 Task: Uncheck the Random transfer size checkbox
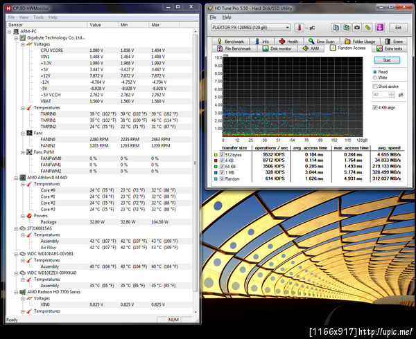click(222, 179)
